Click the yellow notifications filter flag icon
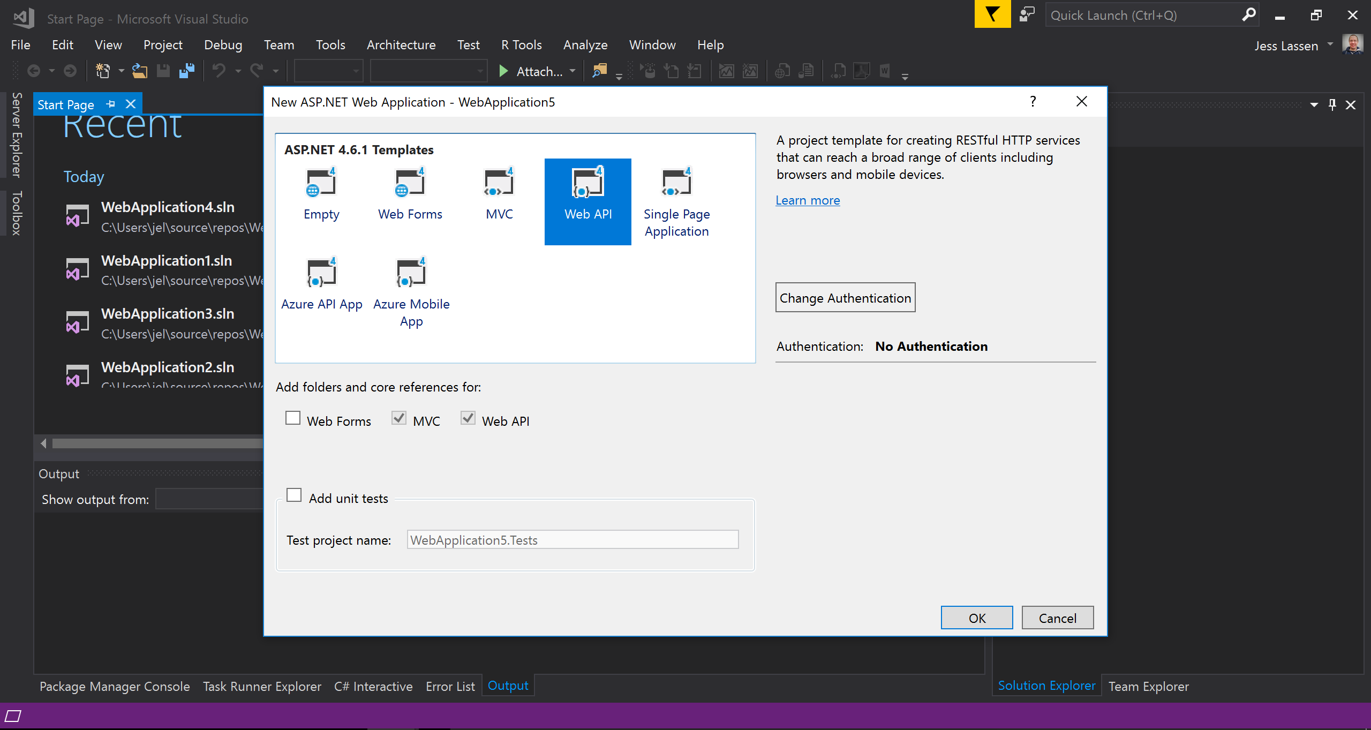Image resolution: width=1371 pixels, height=730 pixels. pos(992,14)
